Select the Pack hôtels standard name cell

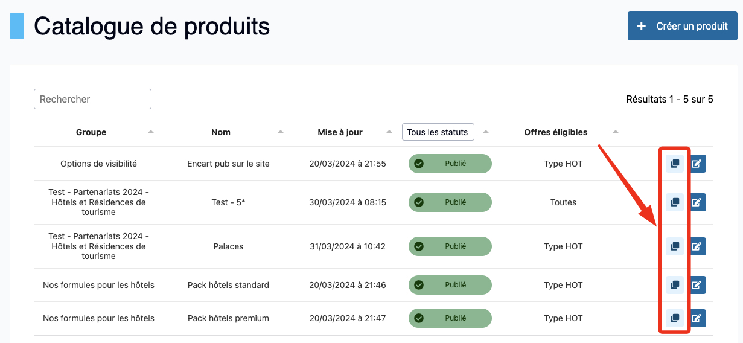click(x=229, y=285)
